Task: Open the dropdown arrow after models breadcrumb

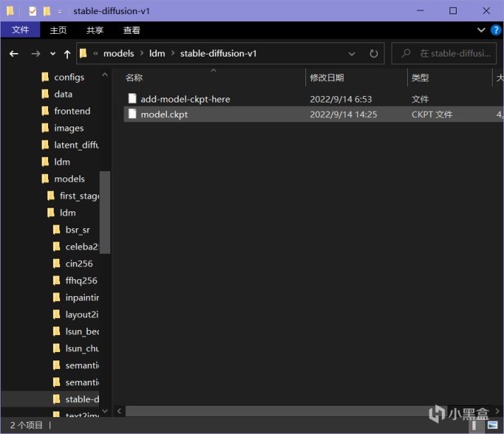Action: click(x=141, y=53)
